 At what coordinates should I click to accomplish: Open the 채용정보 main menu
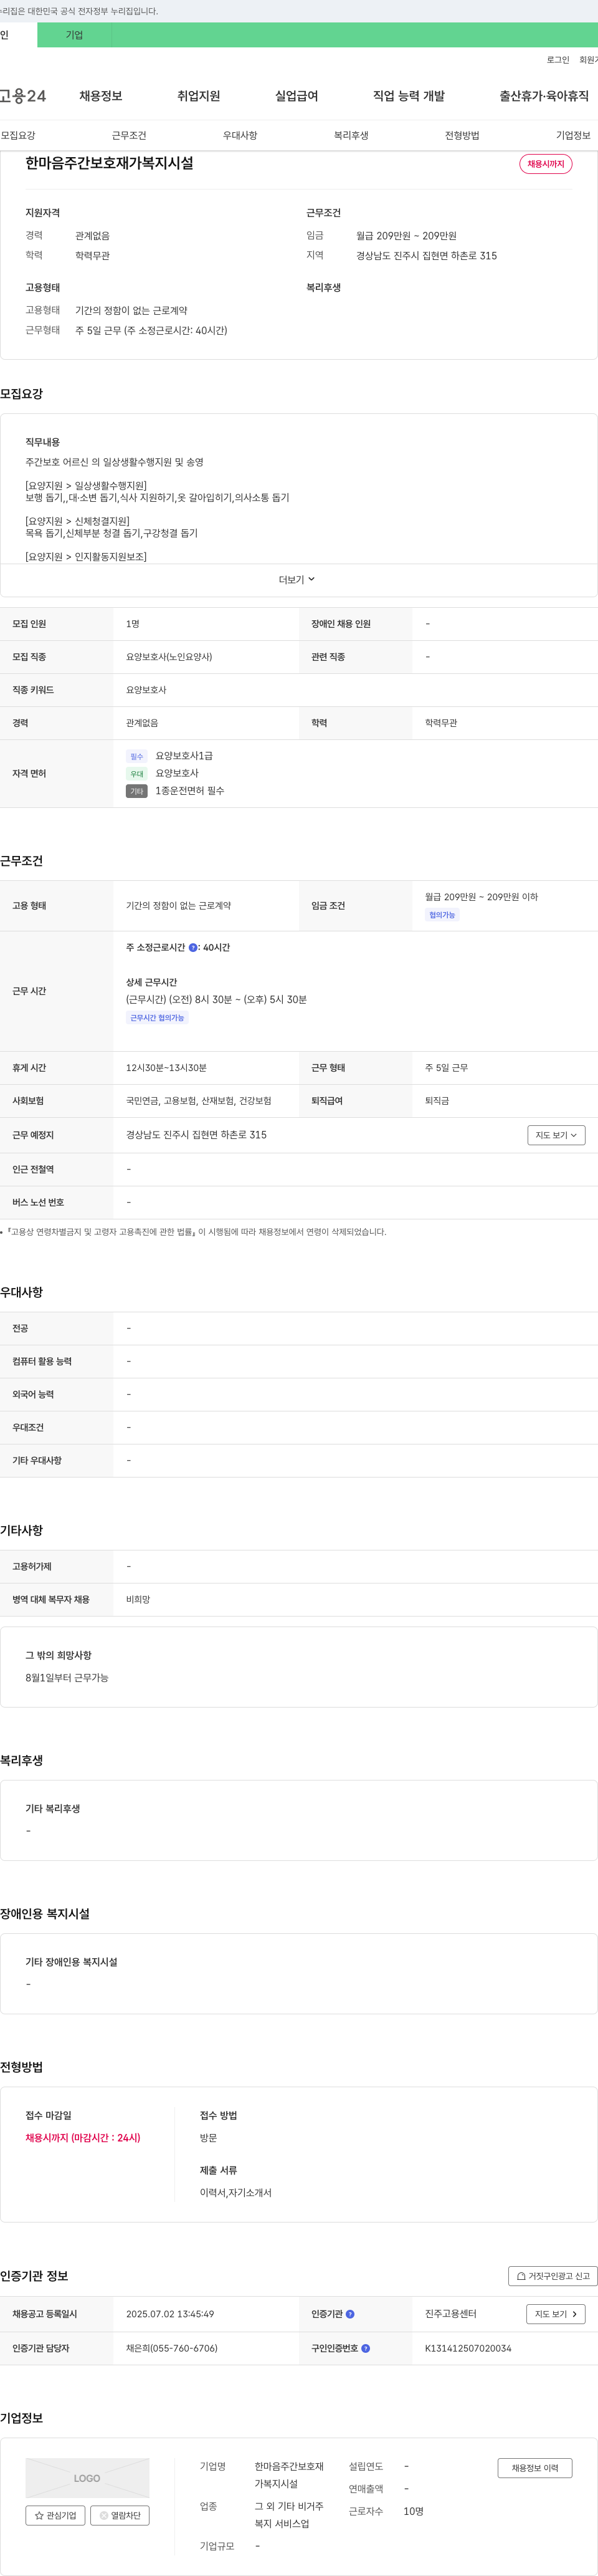pos(101,96)
